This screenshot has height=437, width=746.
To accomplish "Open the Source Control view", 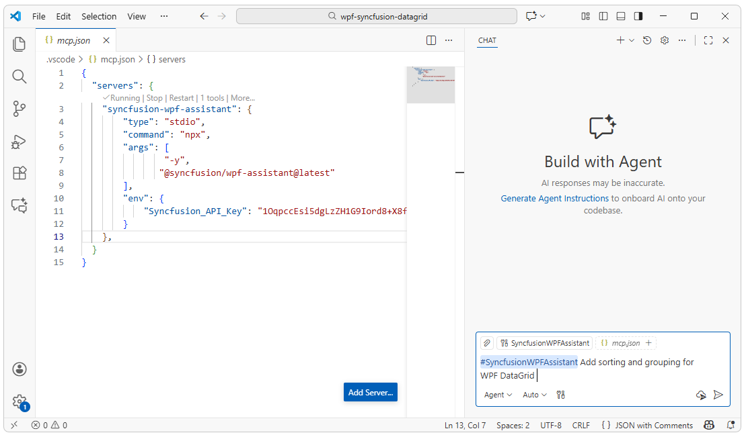I will (x=19, y=109).
